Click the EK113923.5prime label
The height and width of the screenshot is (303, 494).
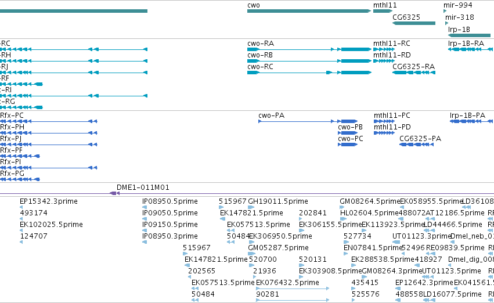[x=393, y=225]
